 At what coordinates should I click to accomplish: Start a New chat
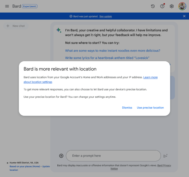pyautogui.click(x=16, y=26)
